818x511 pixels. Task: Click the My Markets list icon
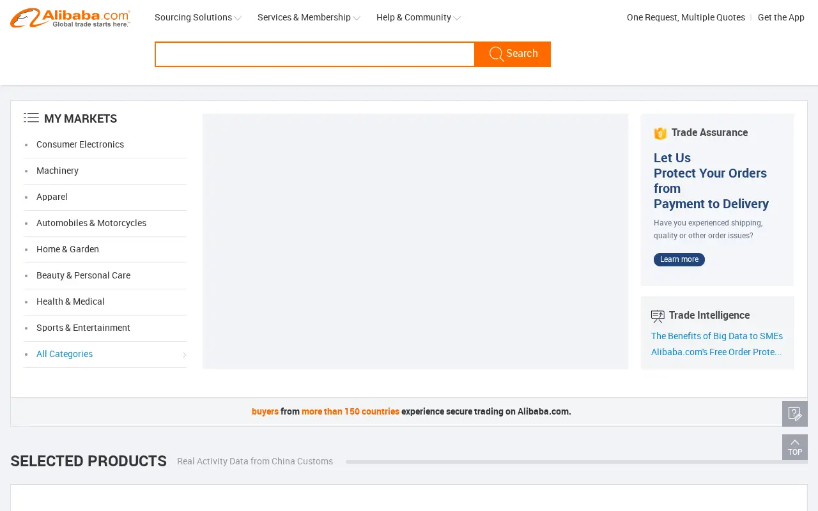pyautogui.click(x=31, y=118)
